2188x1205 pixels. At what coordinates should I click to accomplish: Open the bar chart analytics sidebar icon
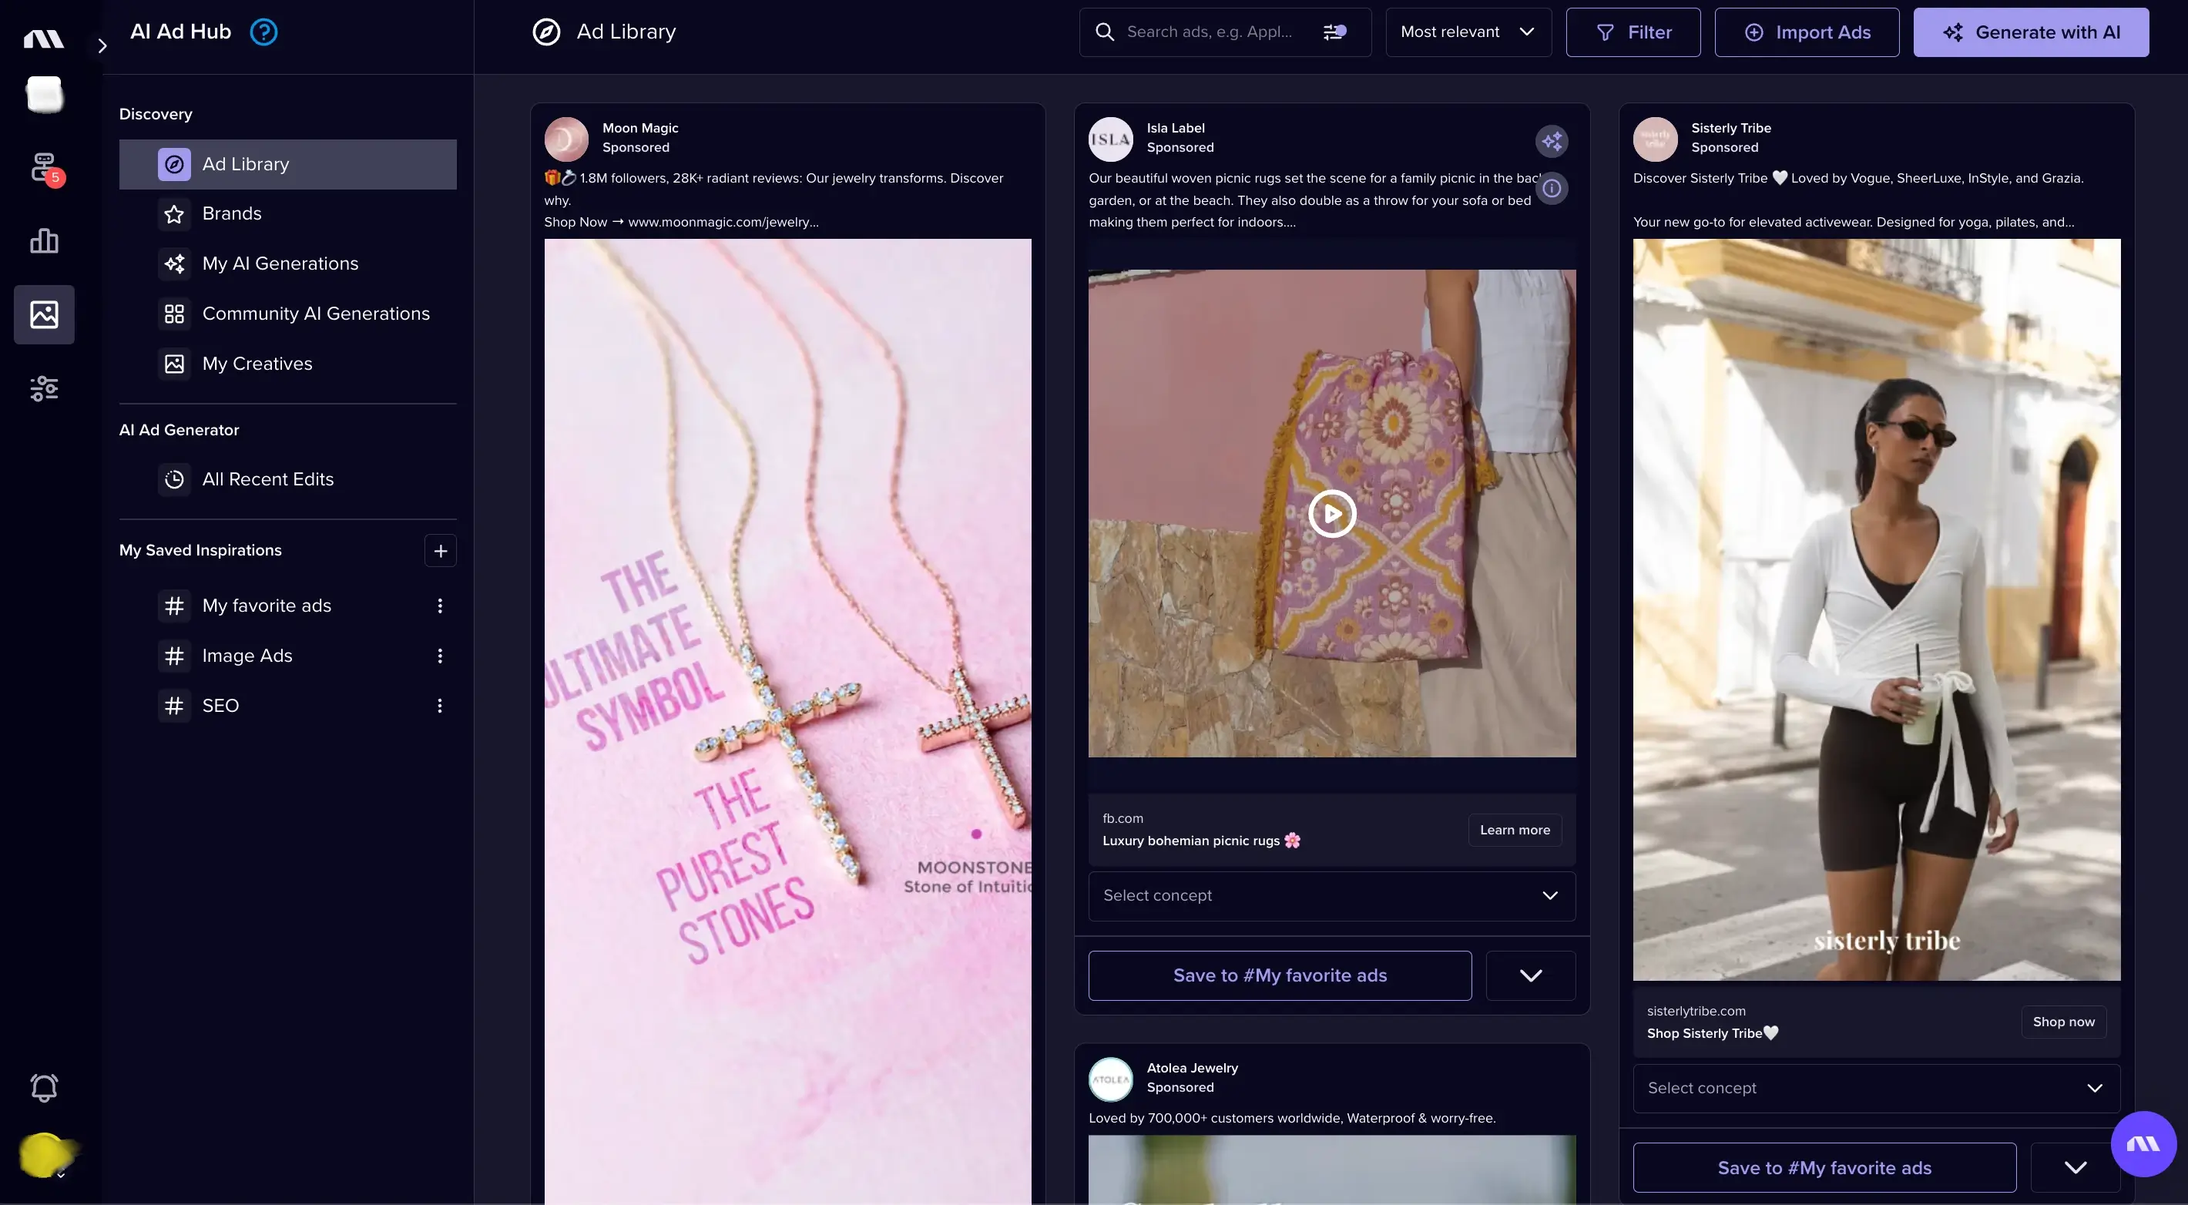pos(44,241)
